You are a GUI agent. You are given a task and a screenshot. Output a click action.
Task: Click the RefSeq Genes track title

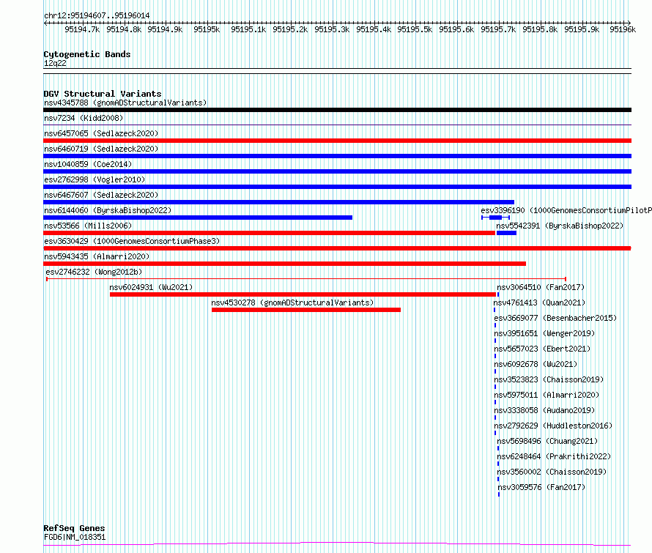[x=75, y=528]
